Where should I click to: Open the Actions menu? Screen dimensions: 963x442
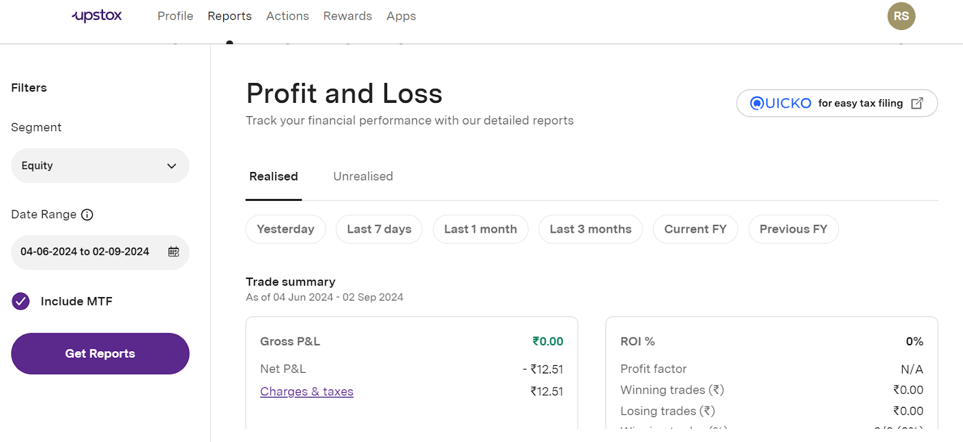287,16
